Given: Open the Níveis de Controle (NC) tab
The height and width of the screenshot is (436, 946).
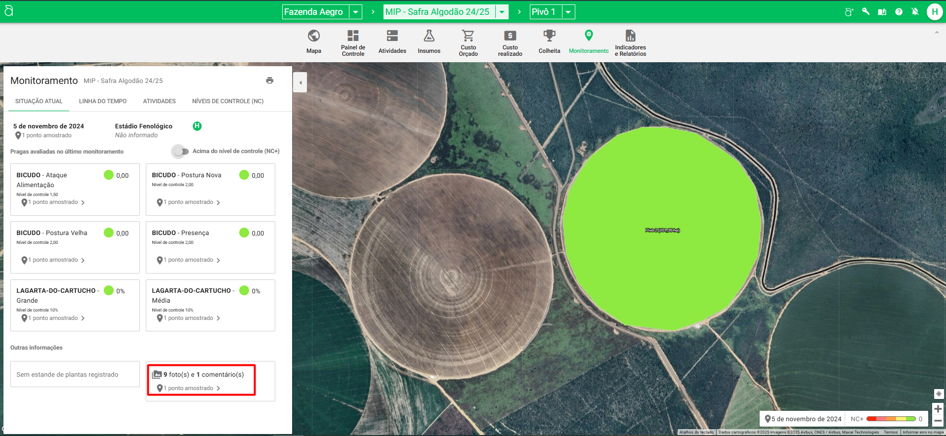Looking at the screenshot, I should tap(227, 101).
